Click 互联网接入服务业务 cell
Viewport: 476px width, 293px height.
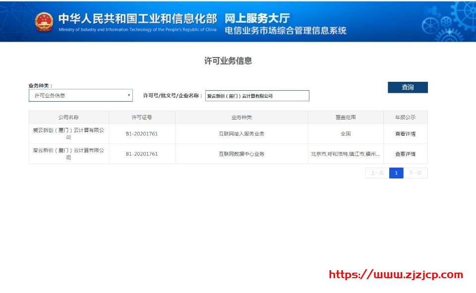coord(241,133)
